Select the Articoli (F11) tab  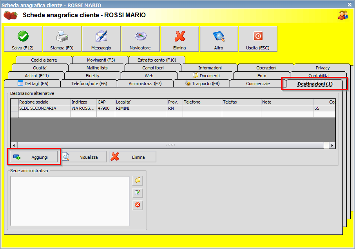[36, 76]
